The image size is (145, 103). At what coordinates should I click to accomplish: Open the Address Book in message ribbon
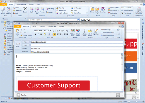[72, 32]
